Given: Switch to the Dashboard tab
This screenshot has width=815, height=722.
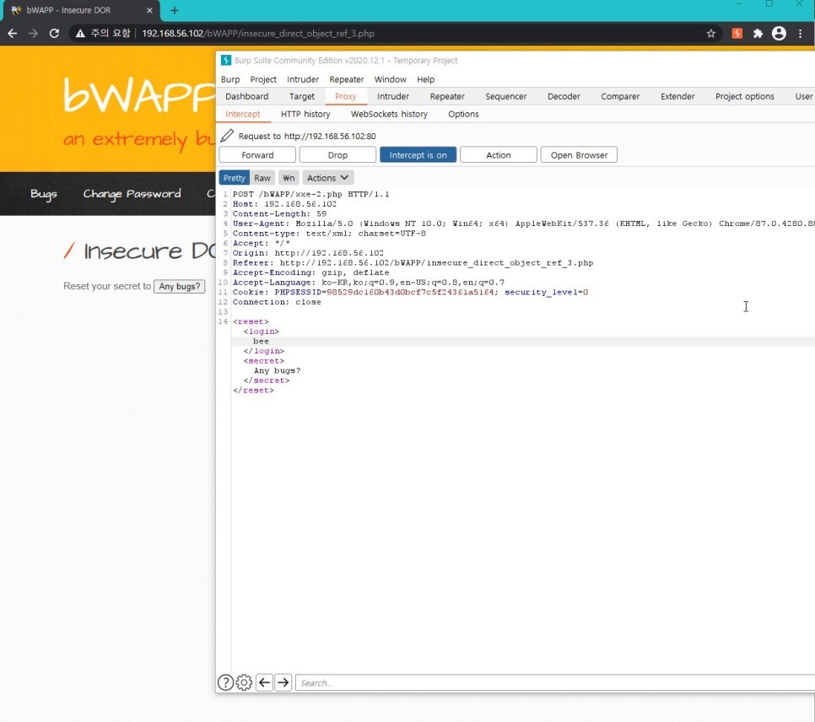Looking at the screenshot, I should pyautogui.click(x=247, y=96).
